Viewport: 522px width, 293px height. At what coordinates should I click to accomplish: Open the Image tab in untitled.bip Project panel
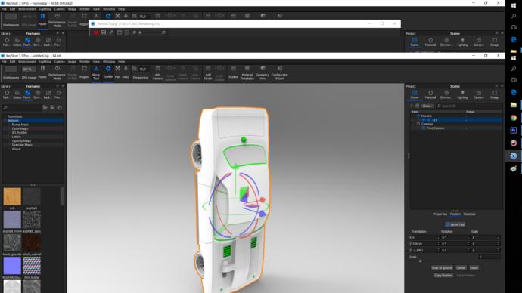(495, 94)
